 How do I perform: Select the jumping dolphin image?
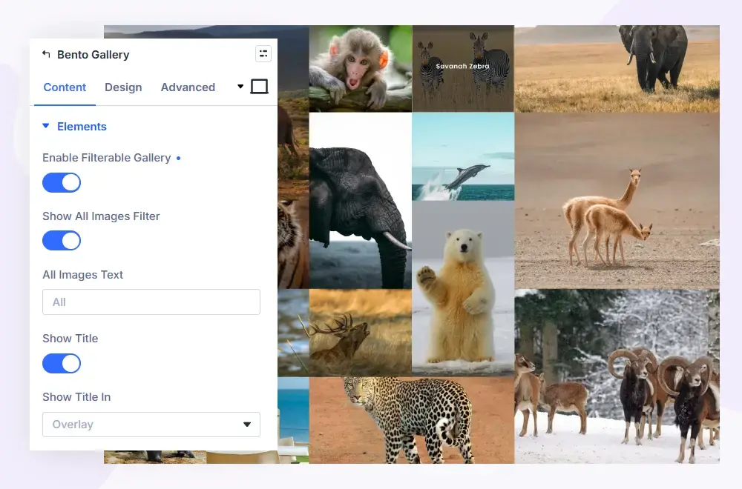coord(463,156)
